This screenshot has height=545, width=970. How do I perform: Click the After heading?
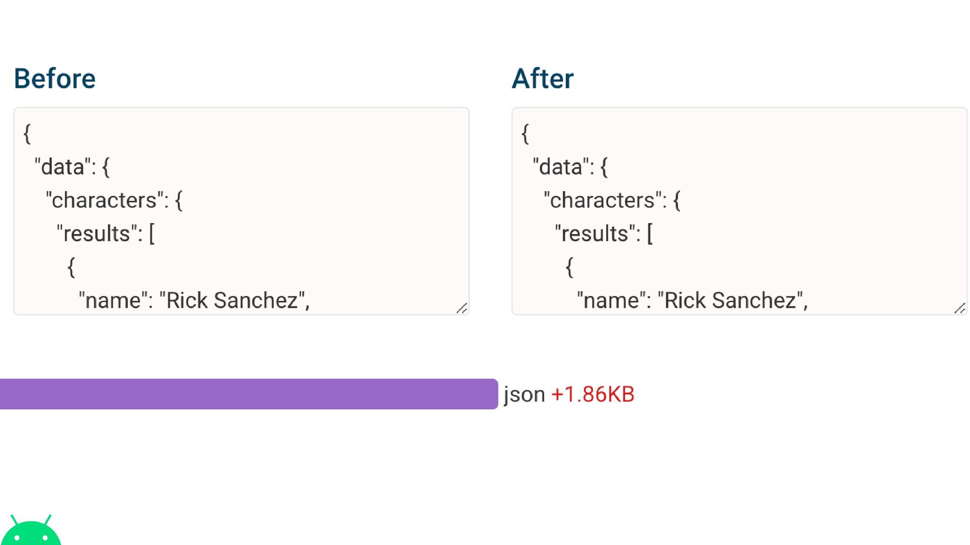pos(543,79)
